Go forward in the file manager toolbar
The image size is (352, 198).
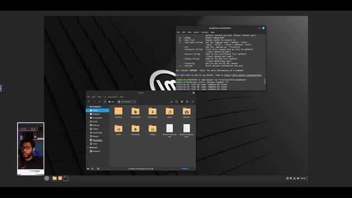[94, 102]
